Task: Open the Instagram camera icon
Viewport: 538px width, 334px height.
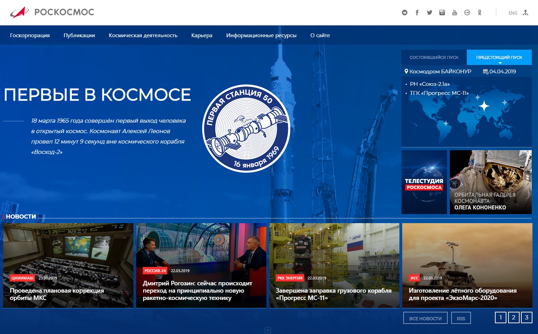Action: coord(442,13)
